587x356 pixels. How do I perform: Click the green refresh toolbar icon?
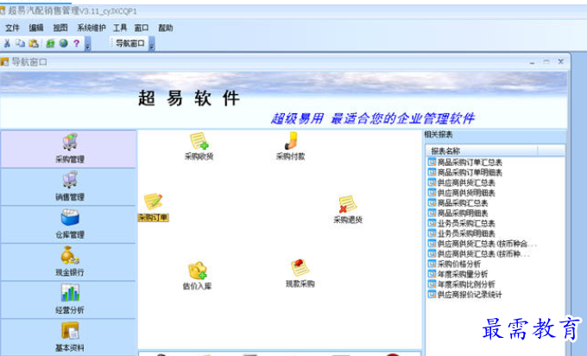50,43
